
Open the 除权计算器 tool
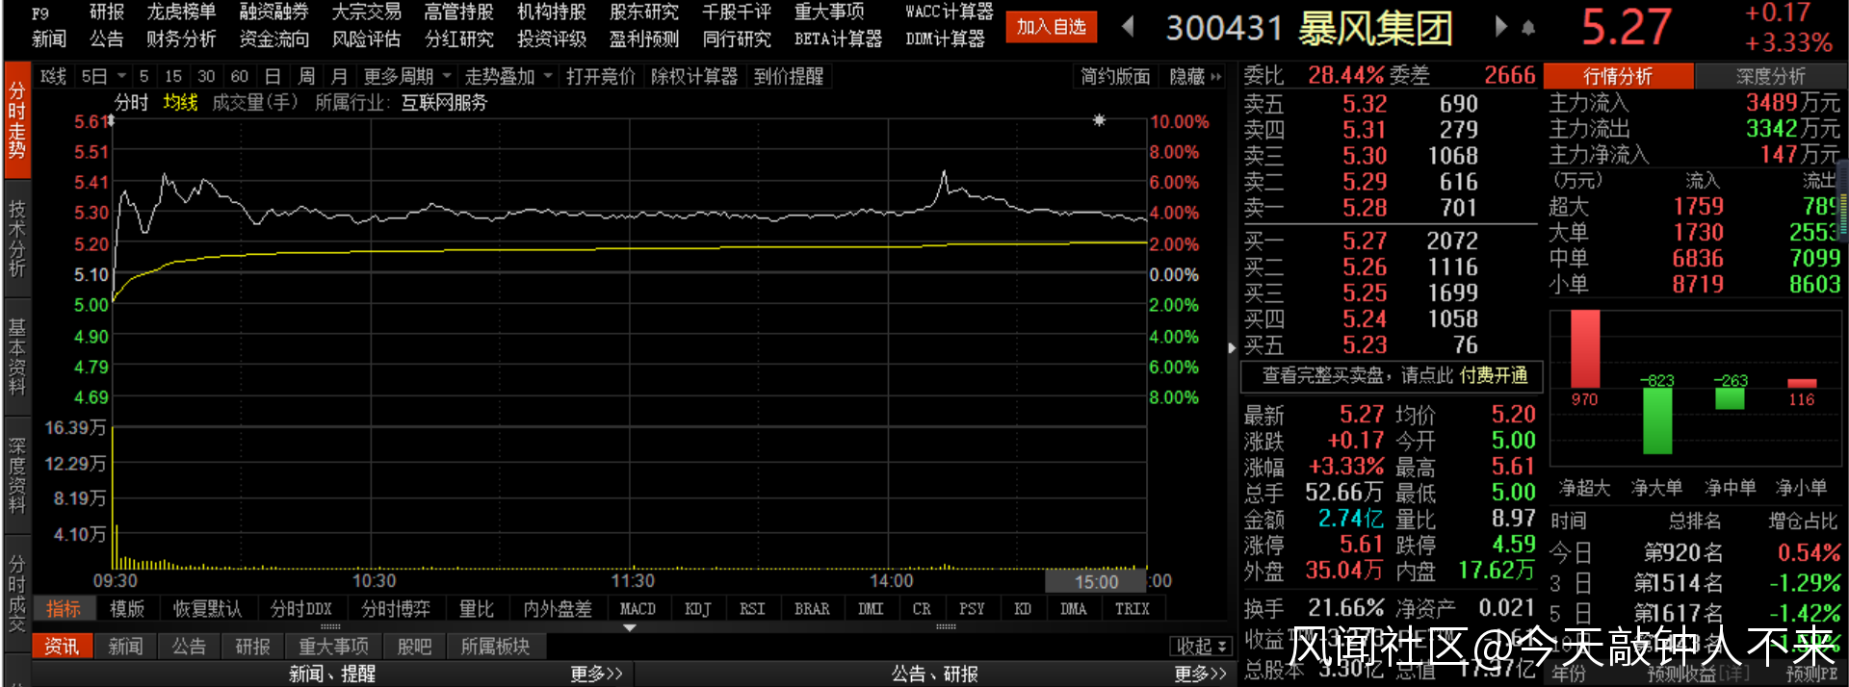point(694,76)
